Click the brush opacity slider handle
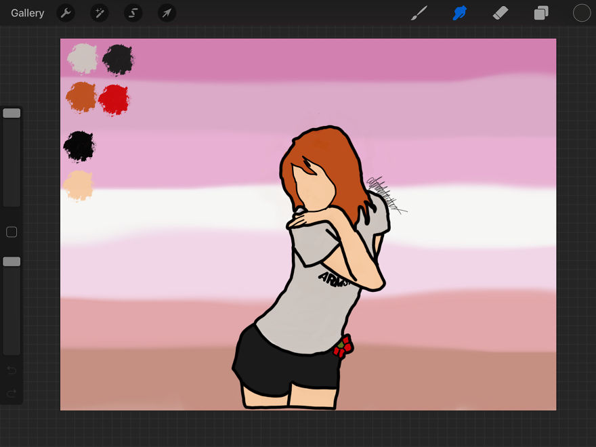The width and height of the screenshot is (596, 447). pos(12,261)
